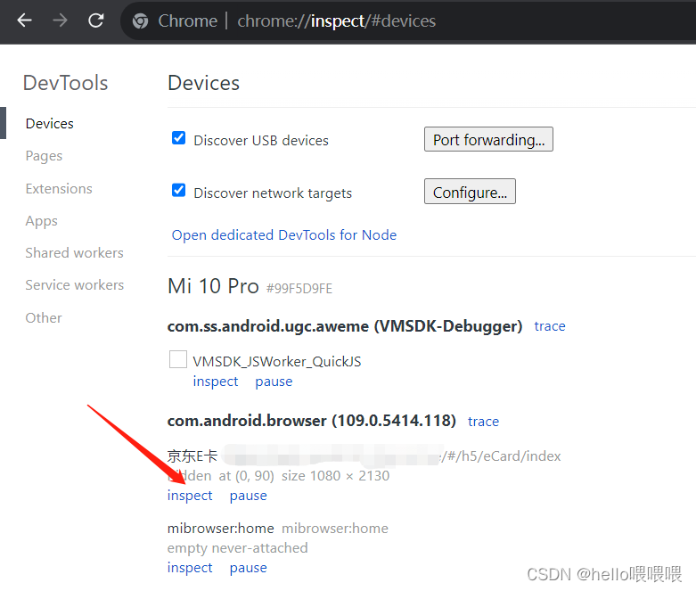696x591 pixels.
Task: Click the /#/h5/eCard/index URL text
Action: [501, 456]
